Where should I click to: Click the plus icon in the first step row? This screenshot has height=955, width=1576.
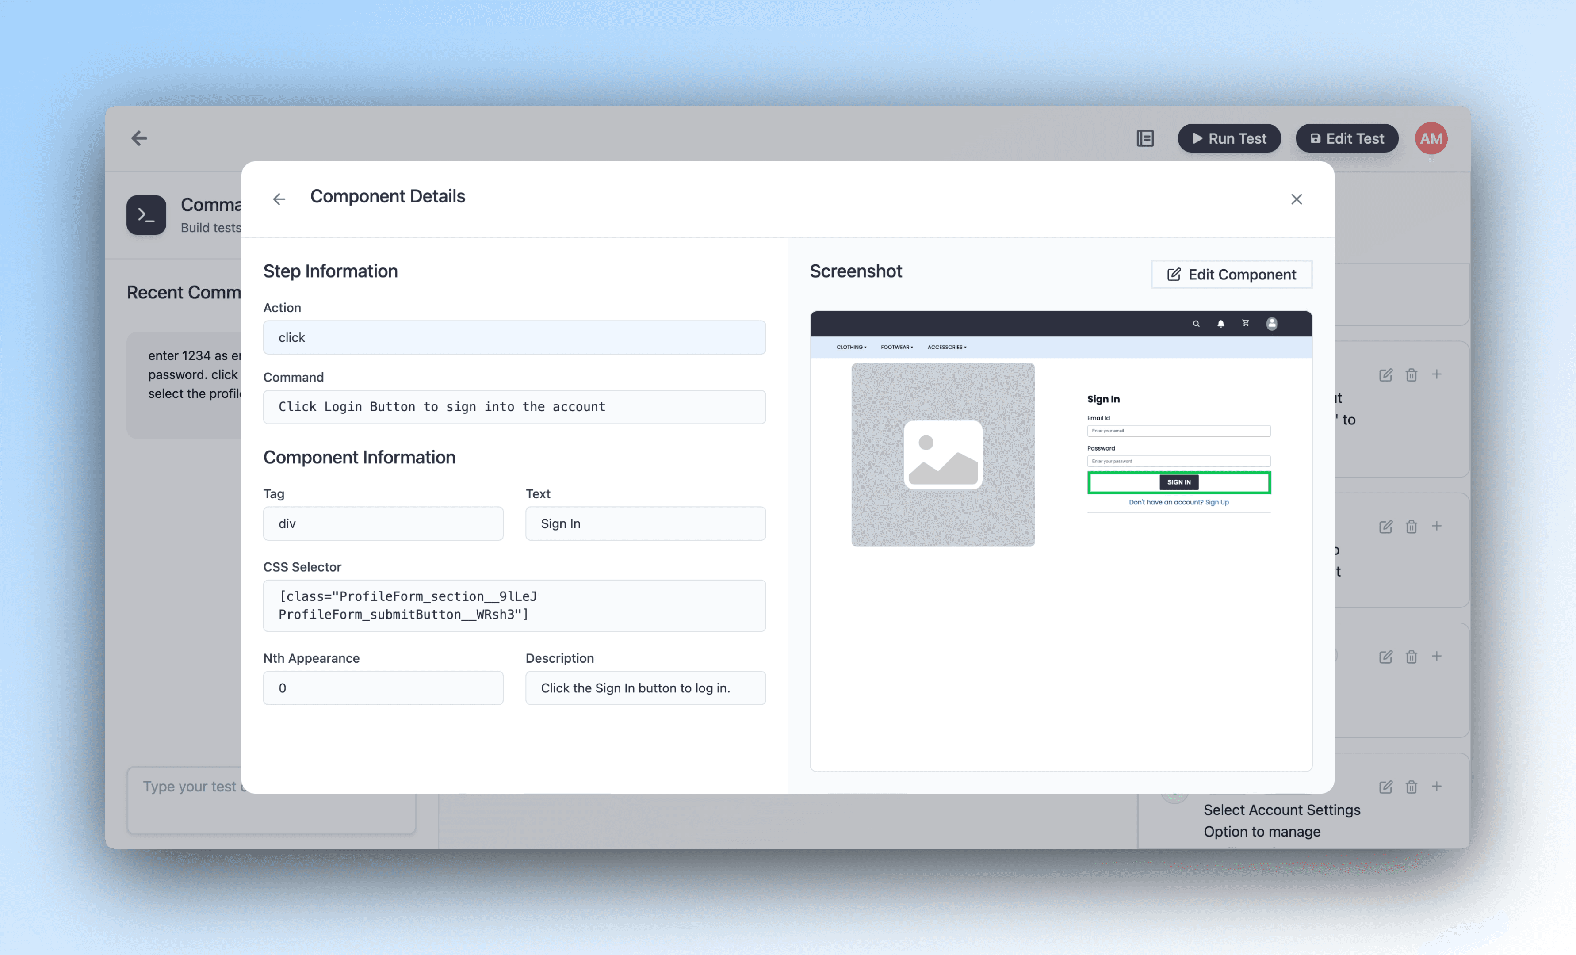tap(1437, 374)
